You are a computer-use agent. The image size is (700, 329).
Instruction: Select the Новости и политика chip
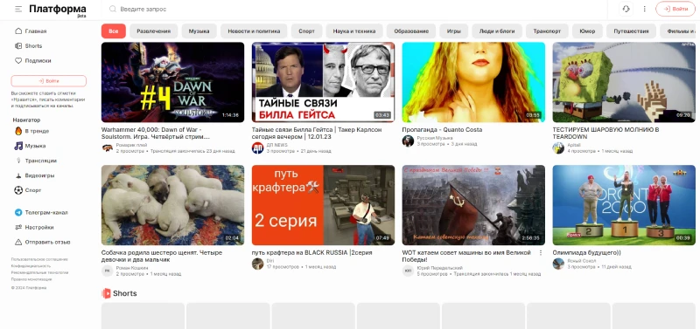[x=254, y=31]
